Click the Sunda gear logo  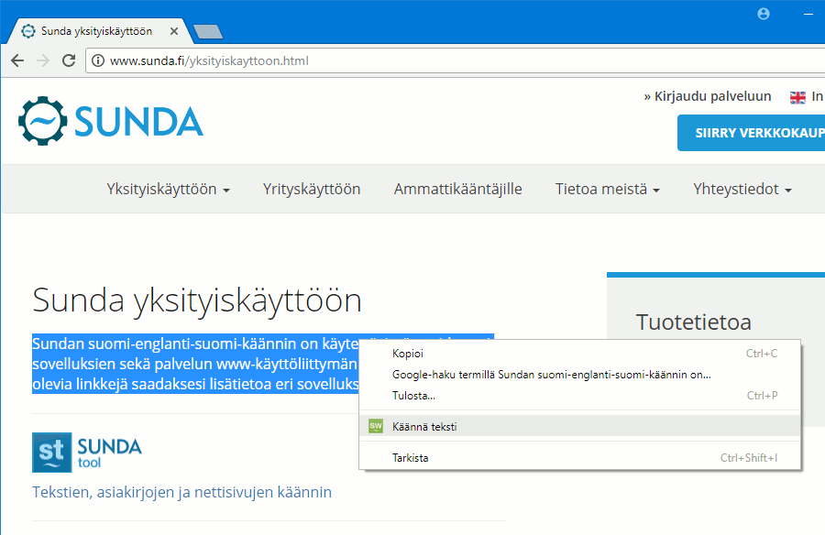[x=42, y=121]
